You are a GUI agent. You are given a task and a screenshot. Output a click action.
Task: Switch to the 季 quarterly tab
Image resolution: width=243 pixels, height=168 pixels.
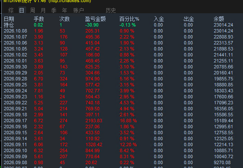pyautogui.click(x=54, y=10)
